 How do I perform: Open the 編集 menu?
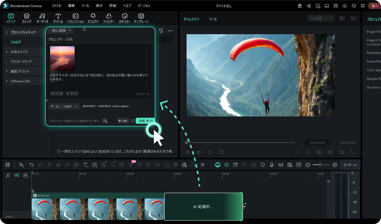[71, 5]
